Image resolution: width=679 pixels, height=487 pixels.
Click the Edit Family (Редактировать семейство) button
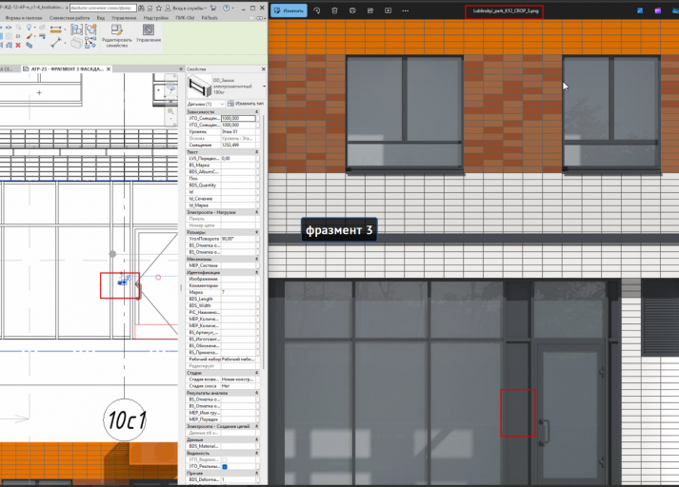(116, 35)
